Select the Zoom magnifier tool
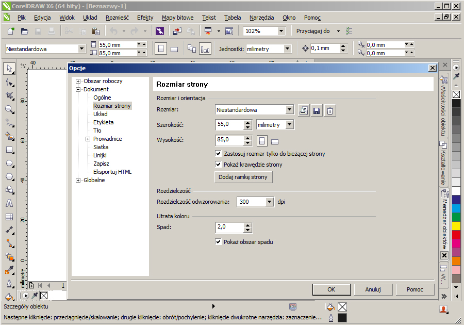The image size is (464, 325). pyautogui.click(x=9, y=109)
